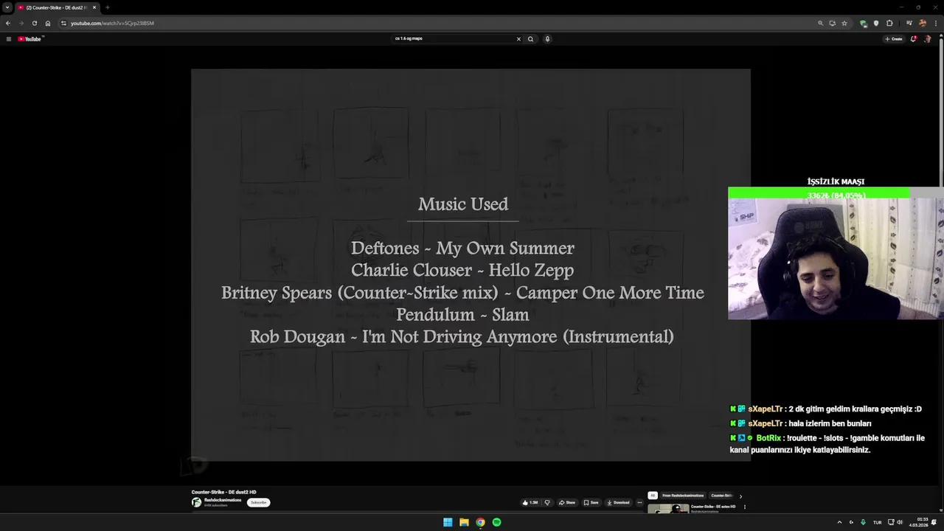Screen dimensions: 944x531
Task: Run the search with the magnifier button
Action: click(x=530, y=39)
